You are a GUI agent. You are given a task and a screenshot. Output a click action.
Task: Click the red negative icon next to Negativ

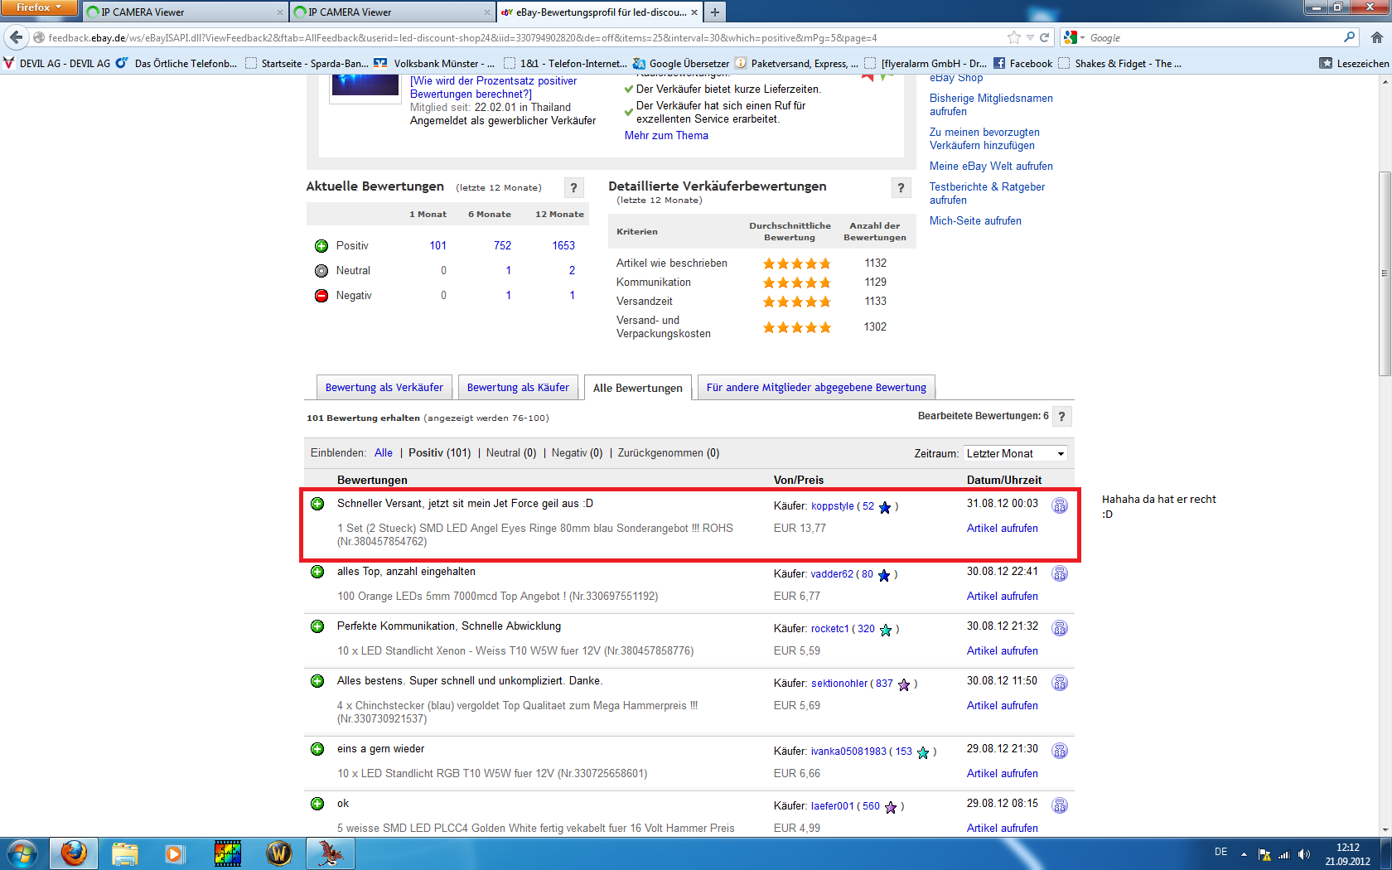321,296
